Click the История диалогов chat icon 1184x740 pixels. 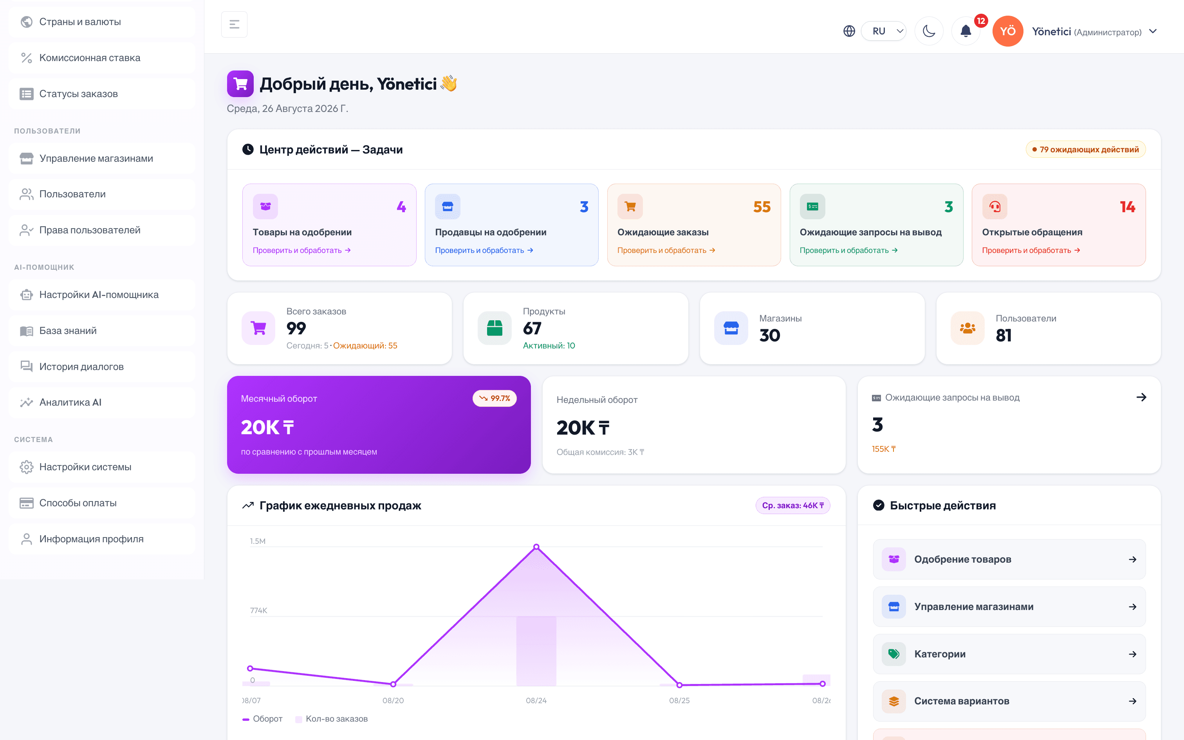[26, 366]
